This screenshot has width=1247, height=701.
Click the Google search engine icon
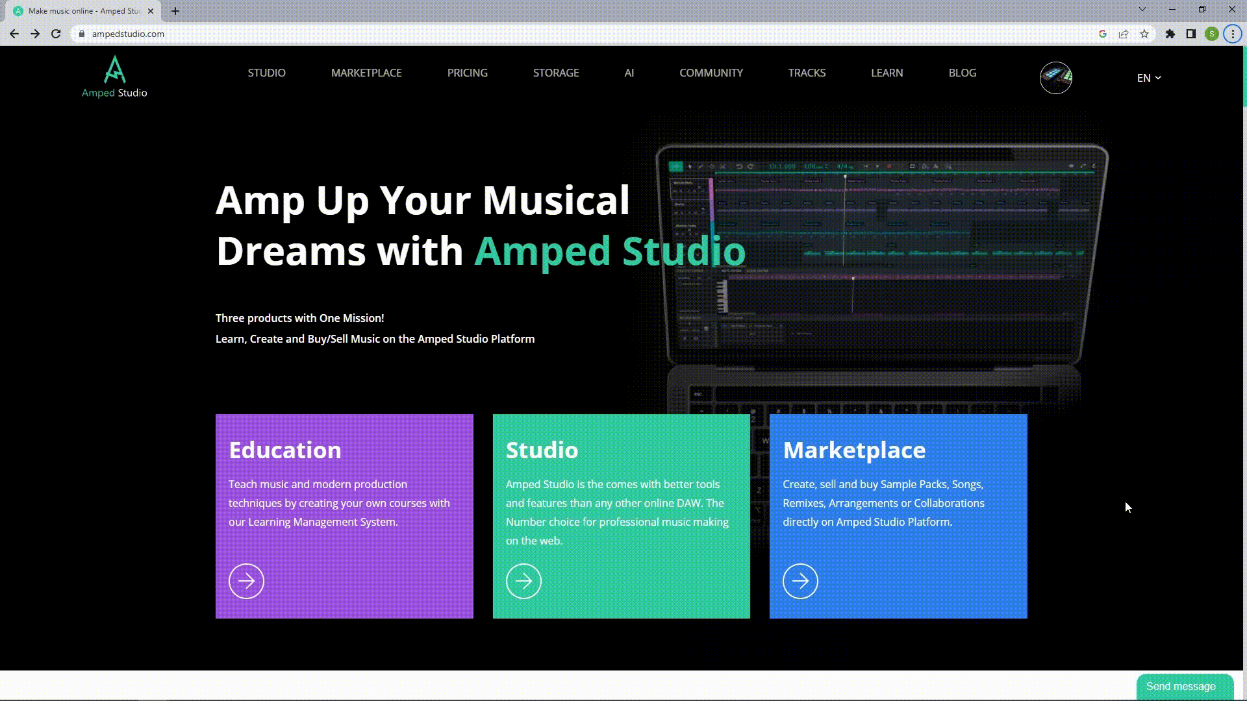(1103, 34)
